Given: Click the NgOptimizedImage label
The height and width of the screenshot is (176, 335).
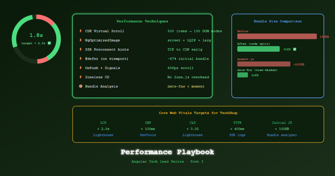Looking at the screenshot, I should click(x=102, y=40).
